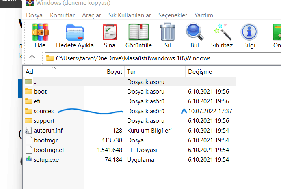Open the Dosya menu
The height and width of the screenshot is (189, 281).
click(35, 15)
